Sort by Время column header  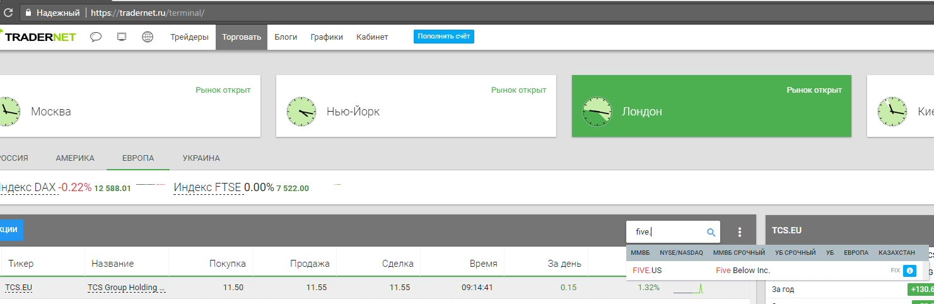tap(483, 264)
